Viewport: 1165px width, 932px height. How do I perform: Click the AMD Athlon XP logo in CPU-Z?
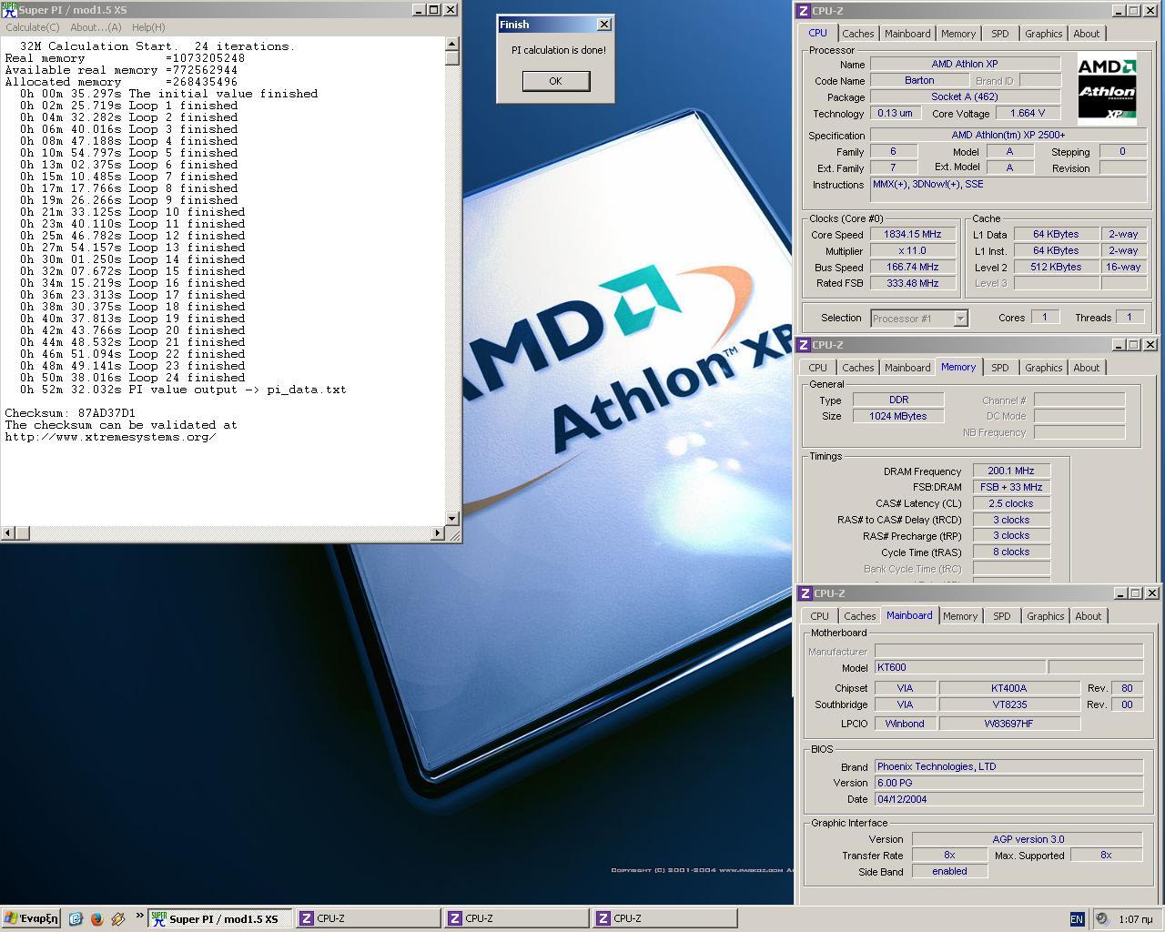(1107, 89)
